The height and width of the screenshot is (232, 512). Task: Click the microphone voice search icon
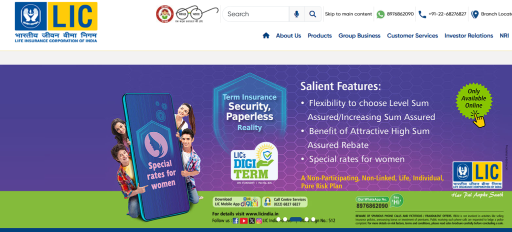296,14
